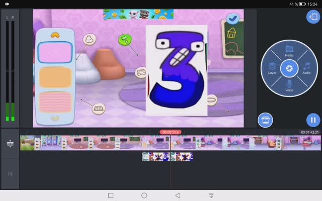Click the red playhead time marker 00:00:21.8
Screen dimensions: 322x201
171,132
